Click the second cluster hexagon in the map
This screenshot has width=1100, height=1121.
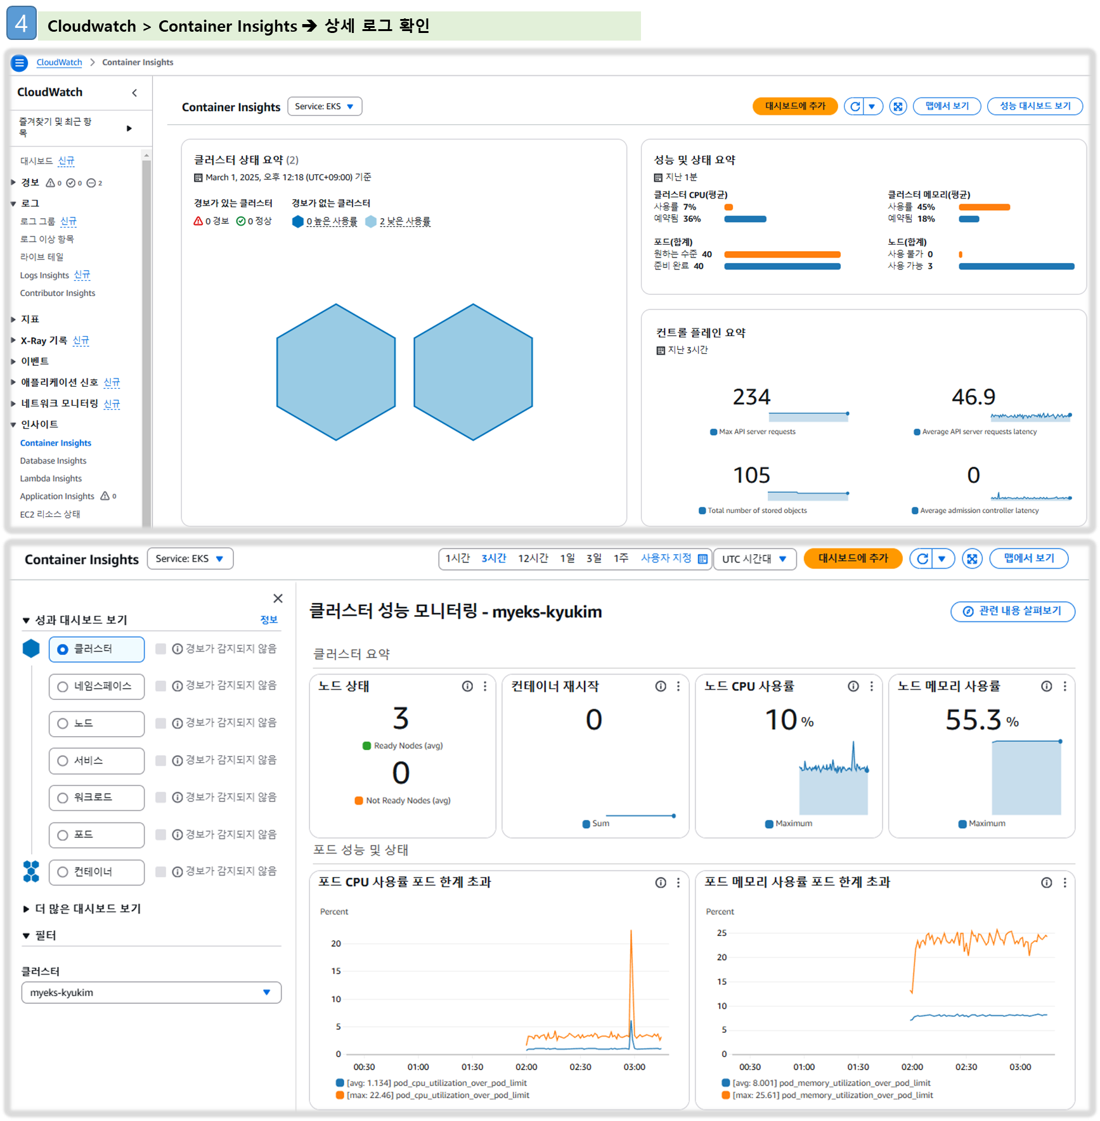coord(473,372)
